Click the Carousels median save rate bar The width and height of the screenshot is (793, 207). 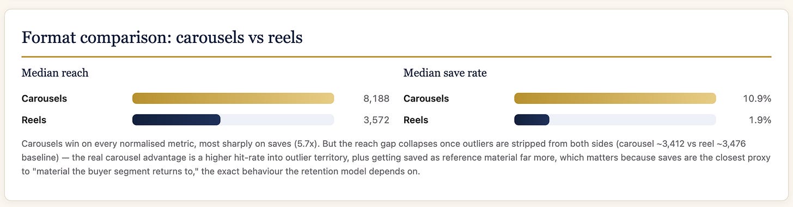(615, 98)
